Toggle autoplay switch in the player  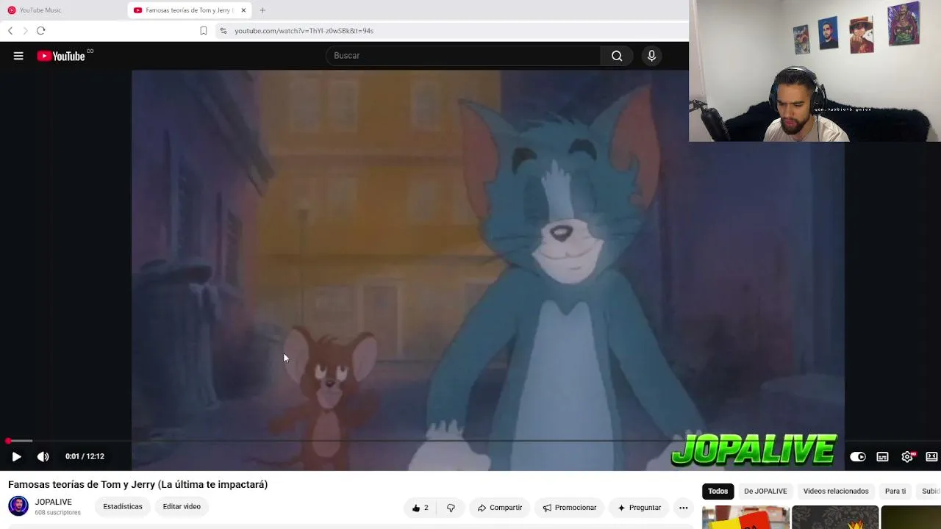pos(858,457)
